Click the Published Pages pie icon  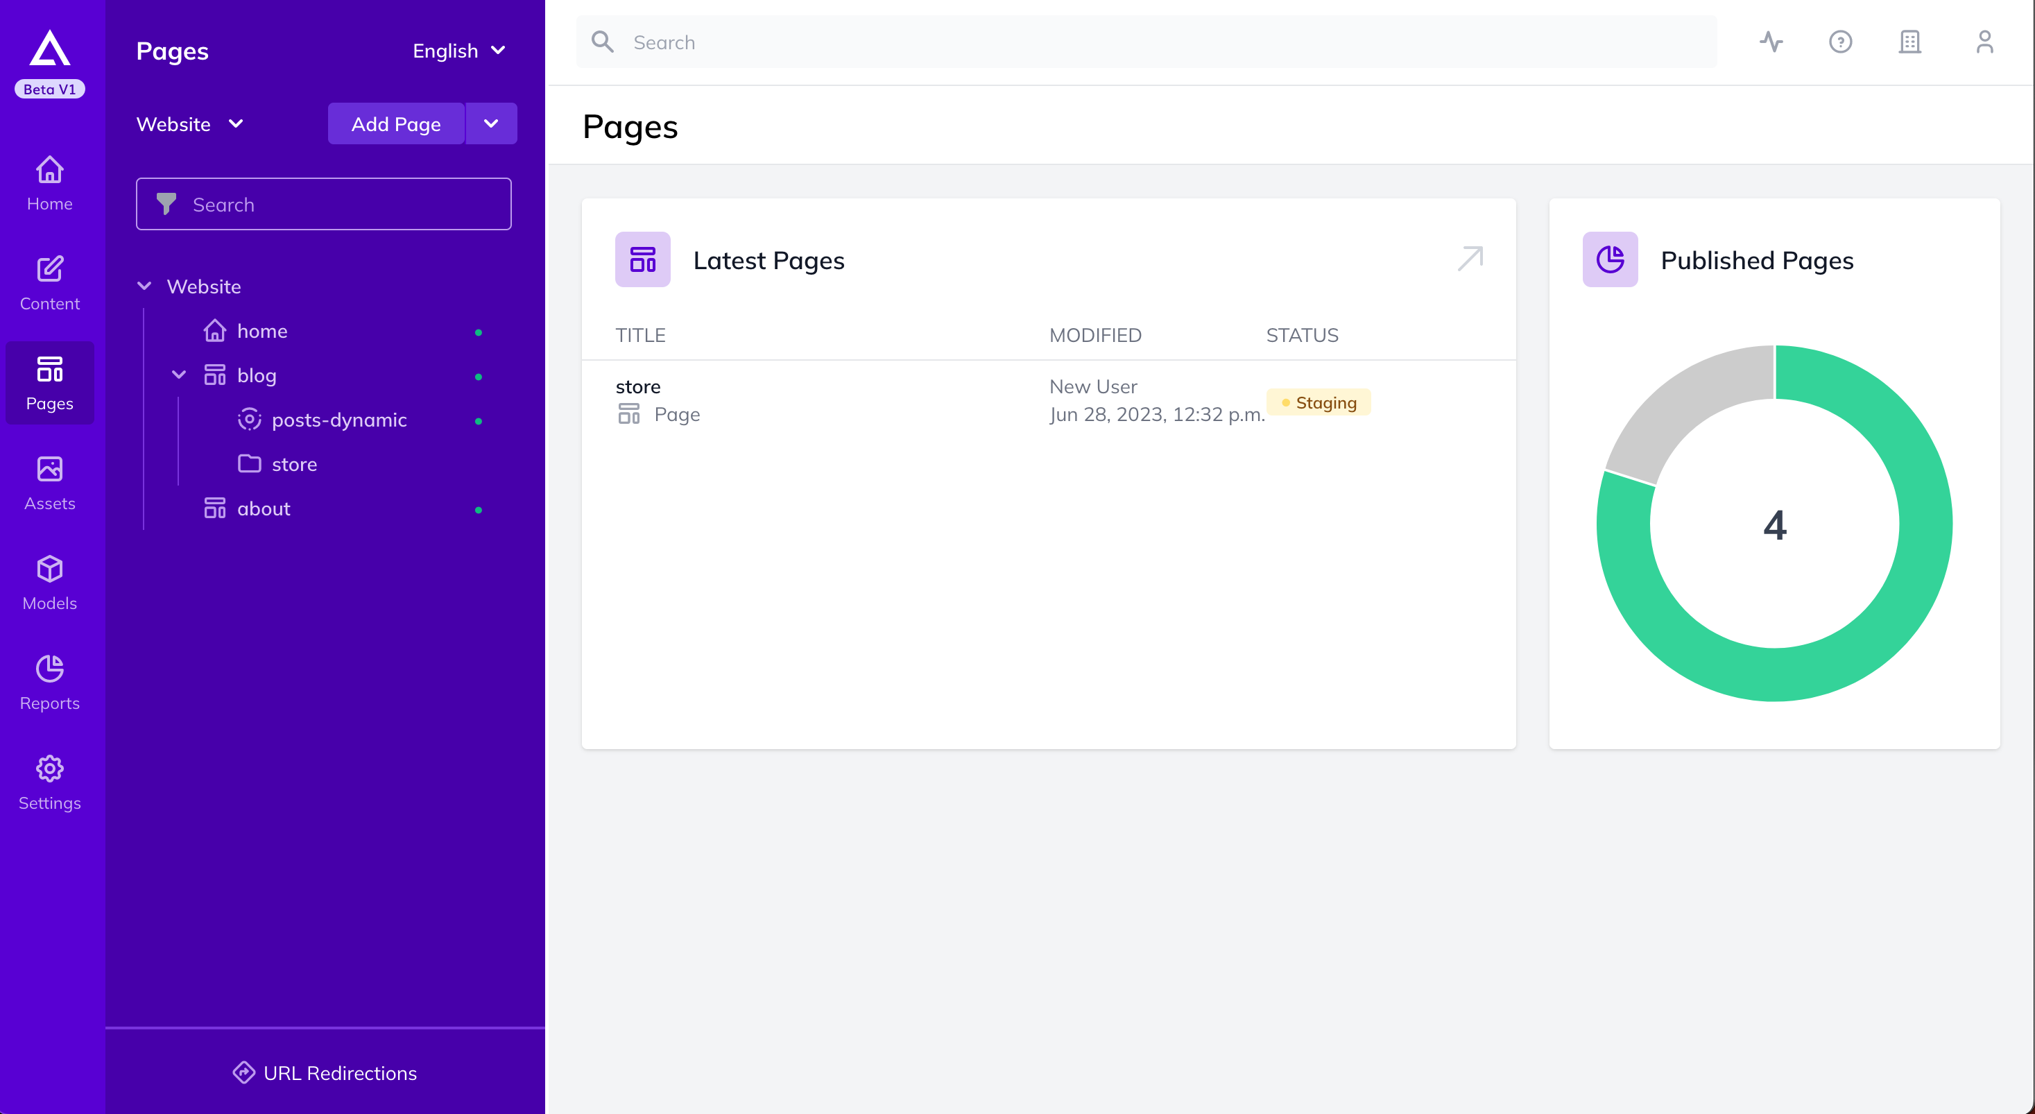1610,259
